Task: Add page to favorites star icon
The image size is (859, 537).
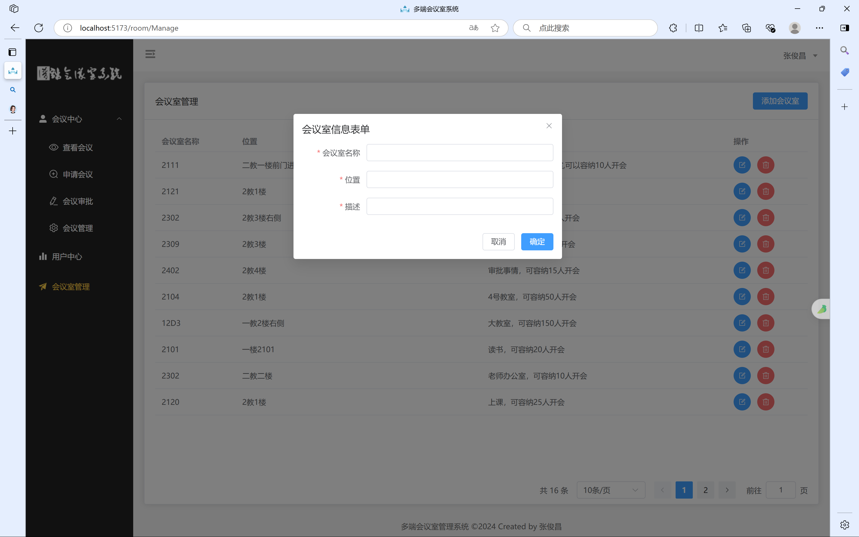Action: [495, 28]
